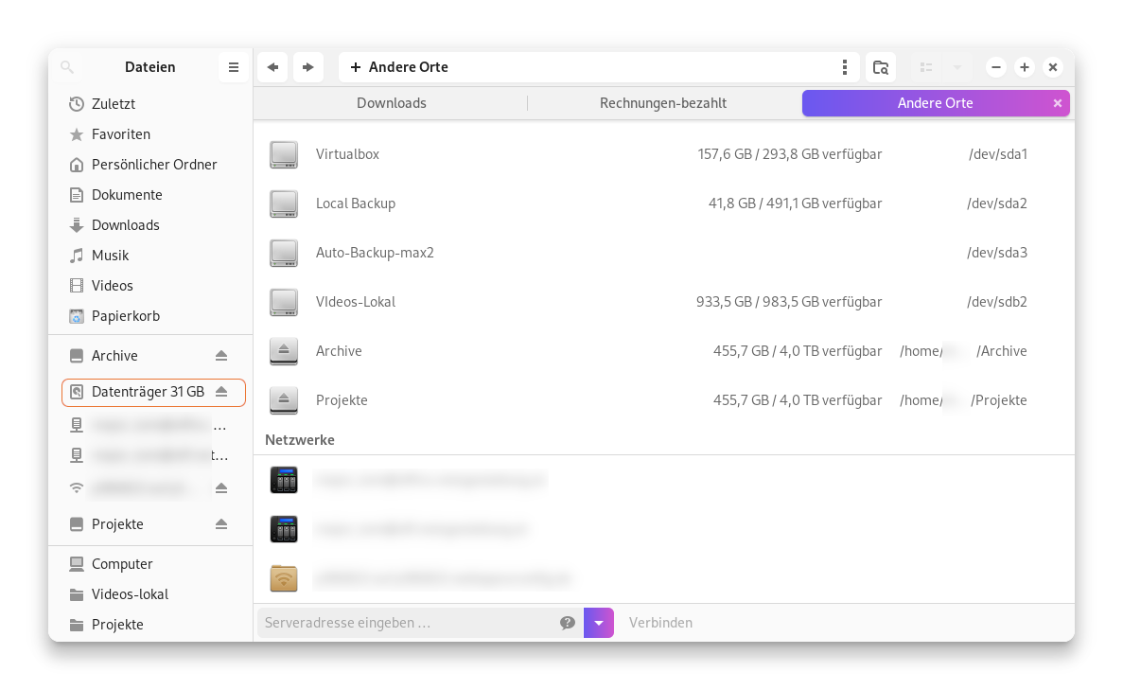Open the Virtualbox volume name
The image size is (1123, 690).
(x=347, y=154)
